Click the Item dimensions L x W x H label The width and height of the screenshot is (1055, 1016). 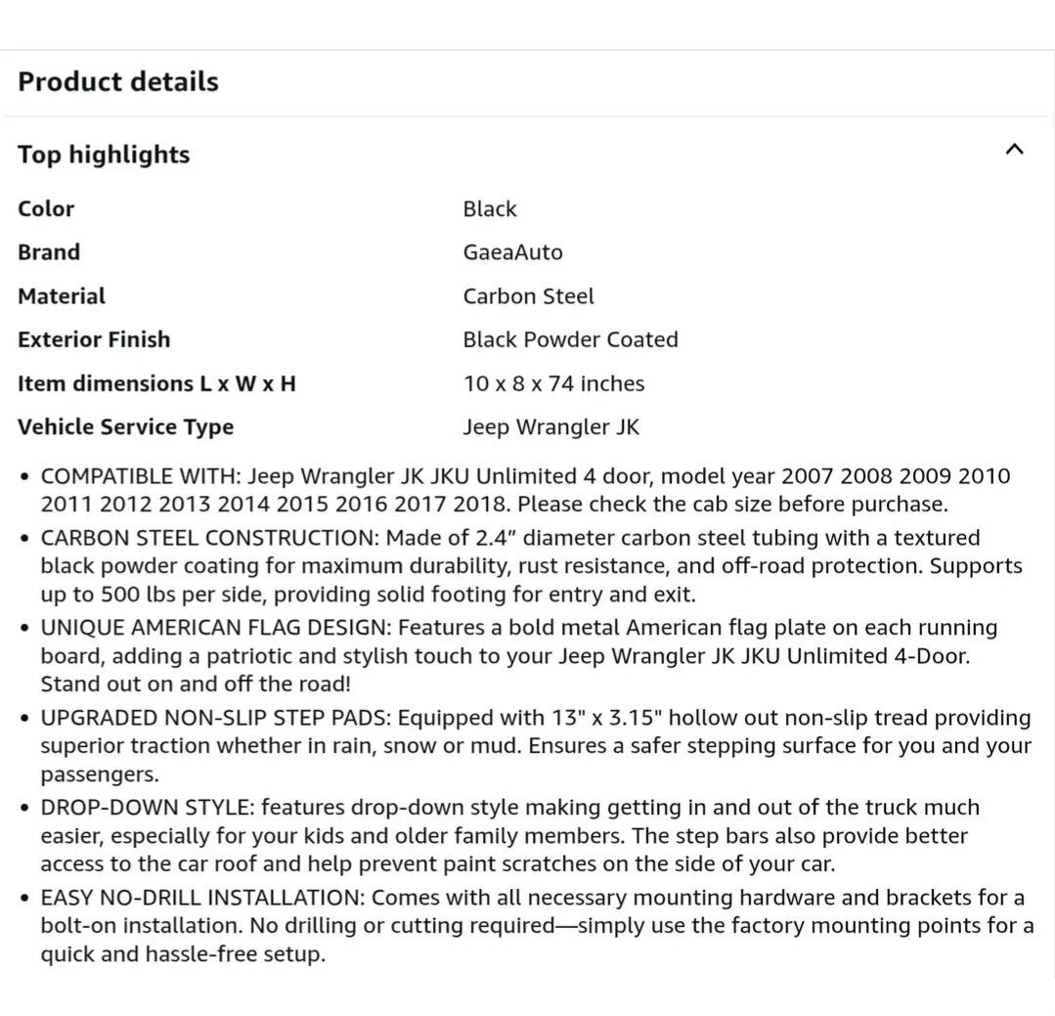[156, 383]
